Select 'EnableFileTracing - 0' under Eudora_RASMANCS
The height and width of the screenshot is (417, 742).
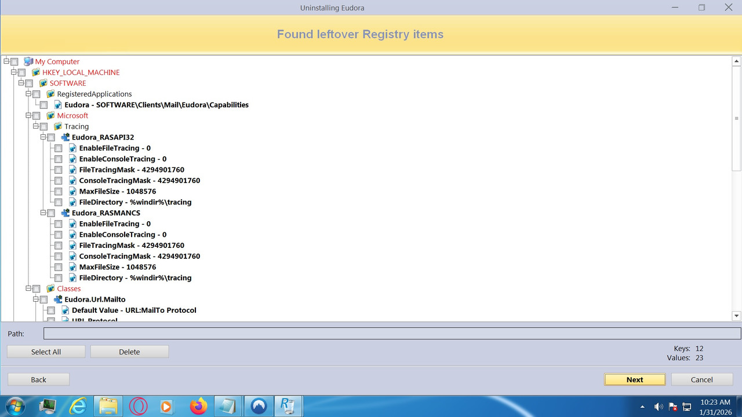tap(115, 224)
